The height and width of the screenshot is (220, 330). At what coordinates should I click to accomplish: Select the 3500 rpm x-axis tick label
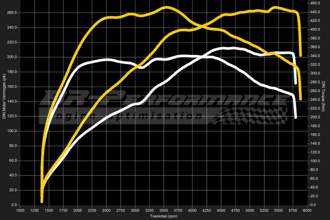[164, 210]
